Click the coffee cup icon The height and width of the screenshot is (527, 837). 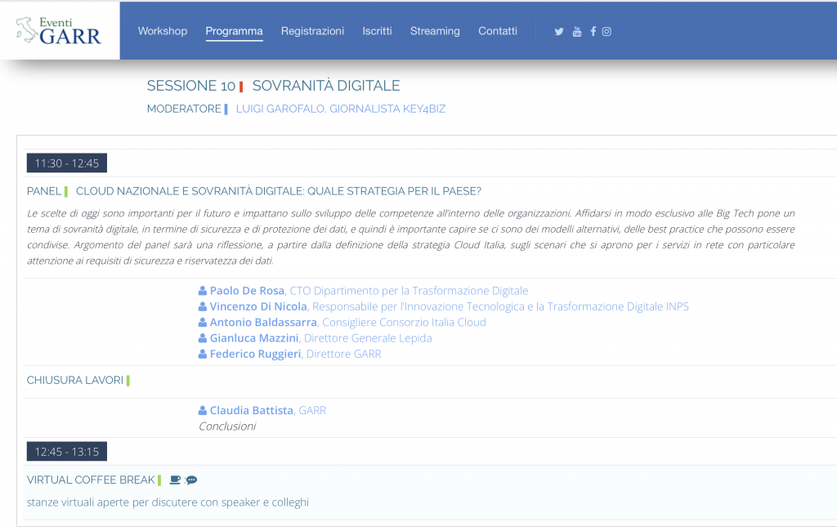[175, 480]
